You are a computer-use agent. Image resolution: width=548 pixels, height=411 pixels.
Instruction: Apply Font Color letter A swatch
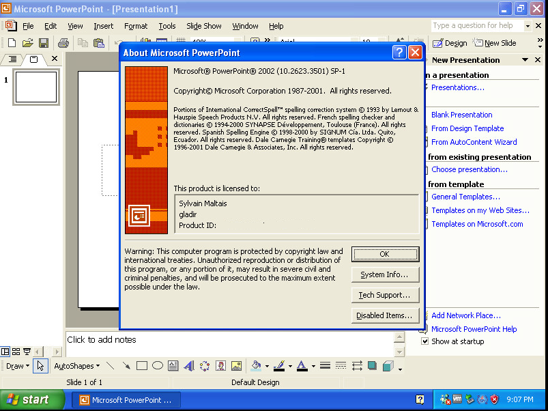click(302, 366)
